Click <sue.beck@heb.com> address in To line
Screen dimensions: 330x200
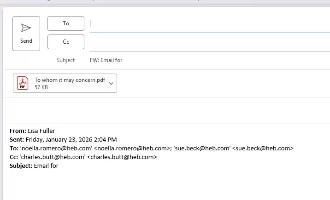tap(263, 149)
